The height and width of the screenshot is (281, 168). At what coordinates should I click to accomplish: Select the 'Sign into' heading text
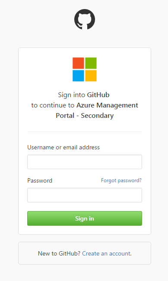pyautogui.click(x=72, y=95)
